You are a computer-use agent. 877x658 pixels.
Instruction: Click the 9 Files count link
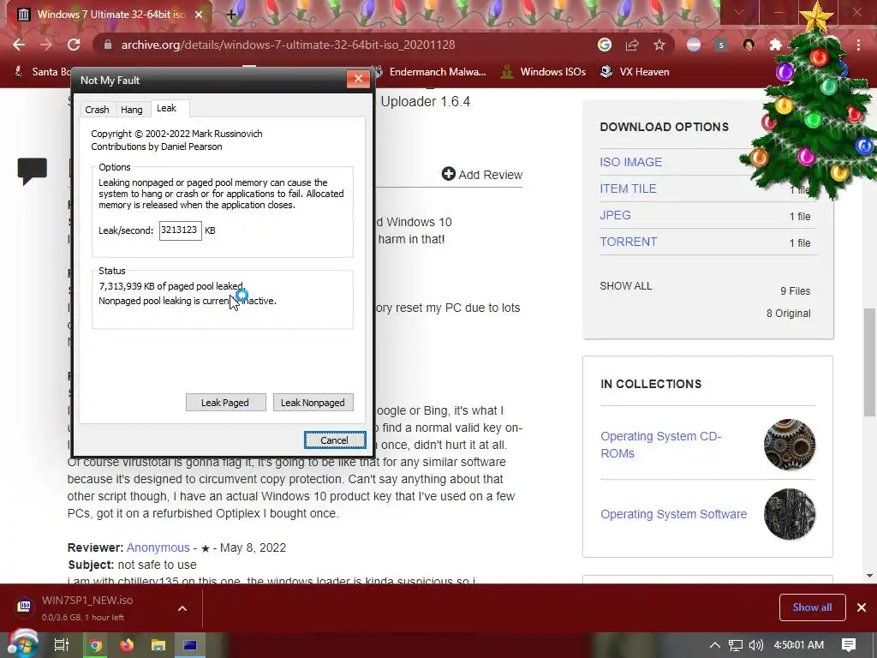pyautogui.click(x=796, y=291)
